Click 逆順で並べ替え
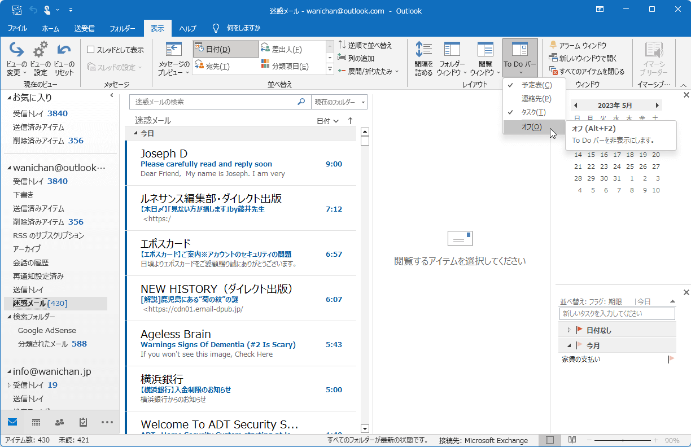The height and width of the screenshot is (447, 691). click(365, 45)
